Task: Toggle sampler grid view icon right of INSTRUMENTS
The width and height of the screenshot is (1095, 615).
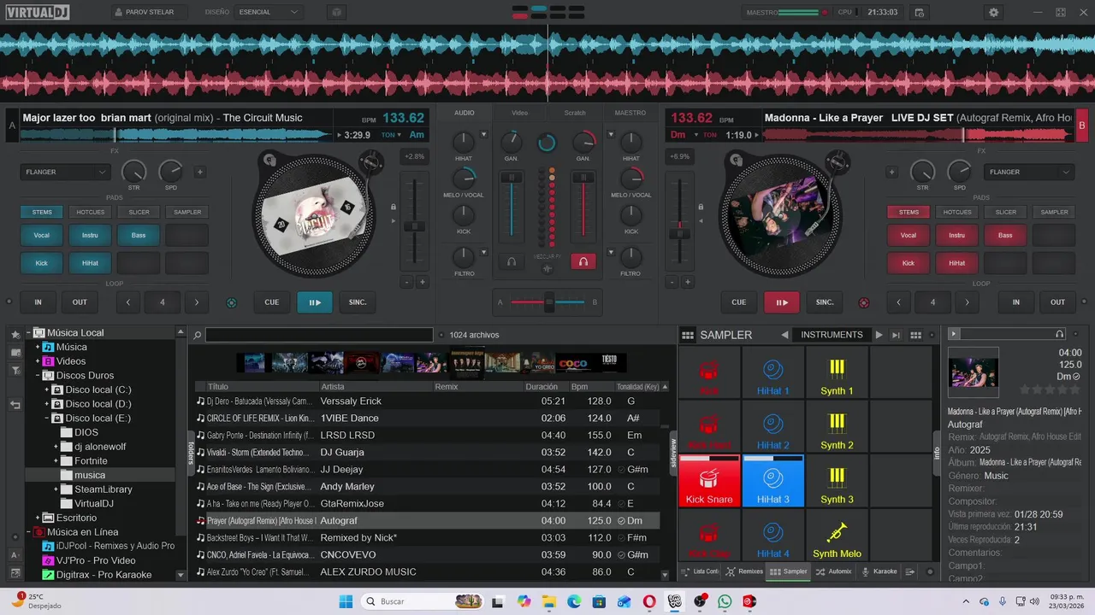Action: tap(915, 335)
